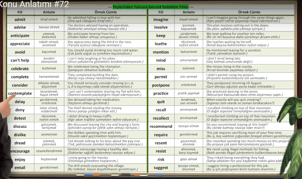Select the verb 'permit'
Screen dimensions: 302x179
point(161,77)
